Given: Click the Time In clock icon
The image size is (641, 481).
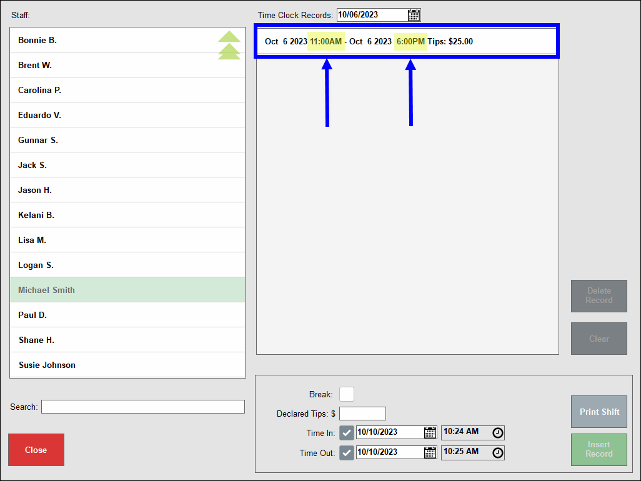Looking at the screenshot, I should (x=497, y=432).
